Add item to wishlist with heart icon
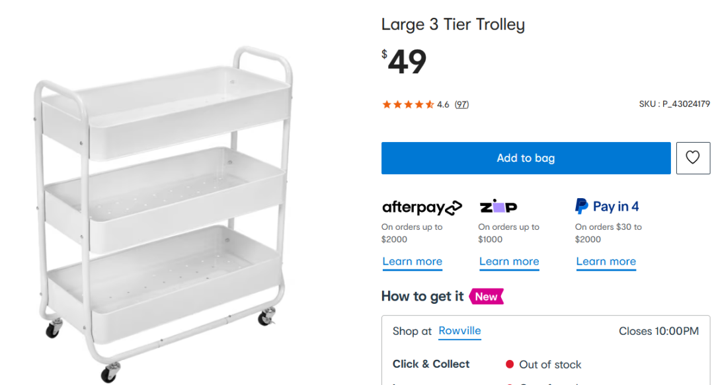714x385 pixels. (x=692, y=158)
